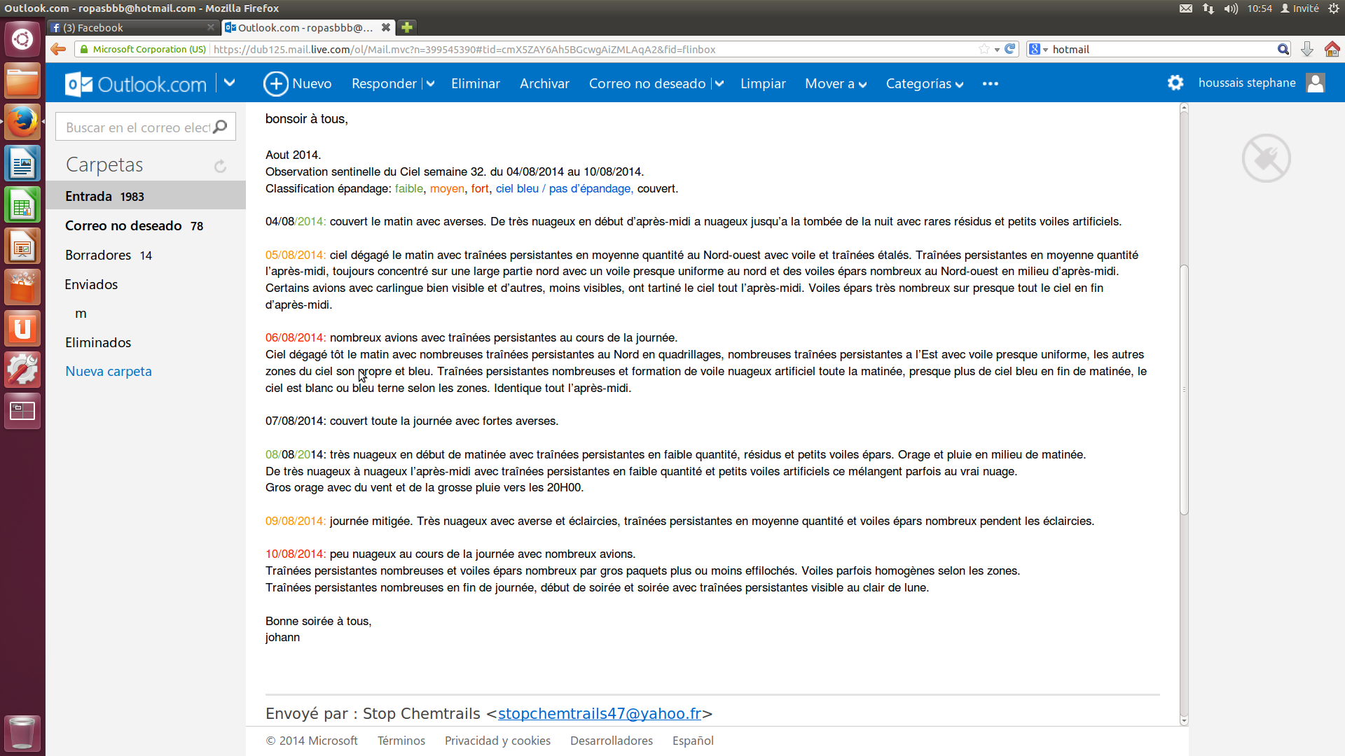The height and width of the screenshot is (756, 1345).
Task: Open new tab with green plus
Action: [407, 27]
